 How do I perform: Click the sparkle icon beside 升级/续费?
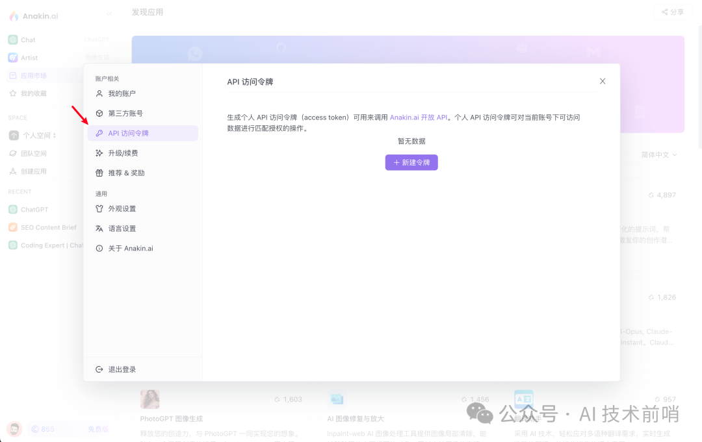[x=99, y=153]
